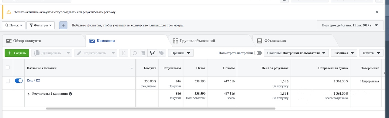
Task: Open the Отчеты dropdown
Action: 371,53
